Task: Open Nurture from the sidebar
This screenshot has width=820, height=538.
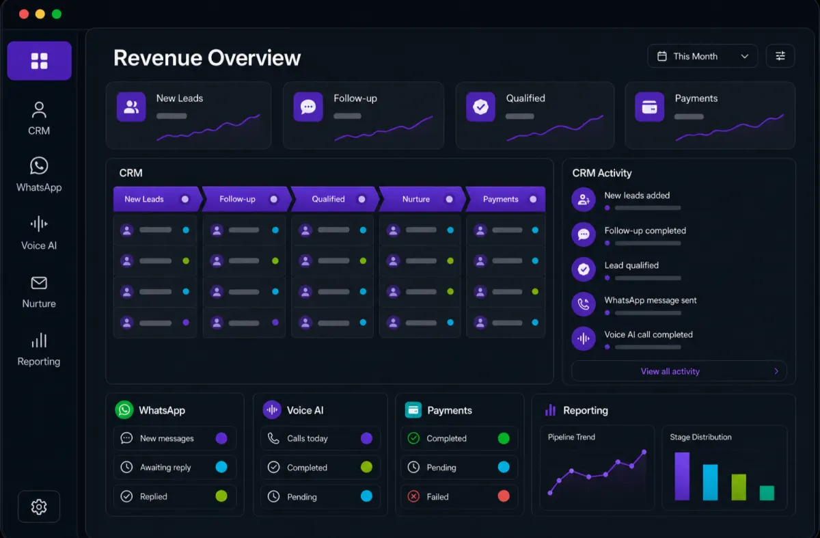Action: pos(39,292)
